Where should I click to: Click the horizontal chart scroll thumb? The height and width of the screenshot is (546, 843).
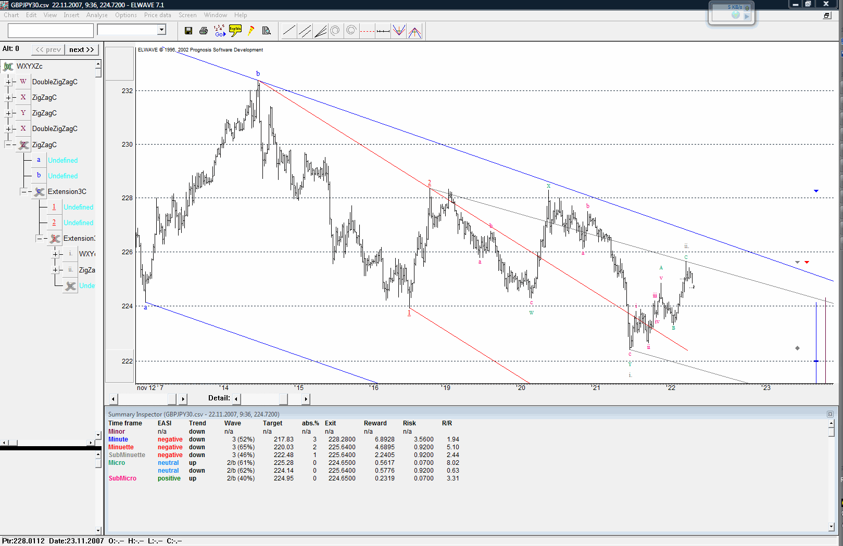point(172,399)
